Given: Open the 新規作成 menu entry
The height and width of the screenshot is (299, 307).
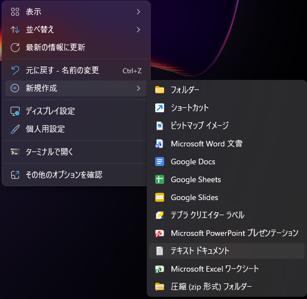Looking at the screenshot, I should point(76,88).
